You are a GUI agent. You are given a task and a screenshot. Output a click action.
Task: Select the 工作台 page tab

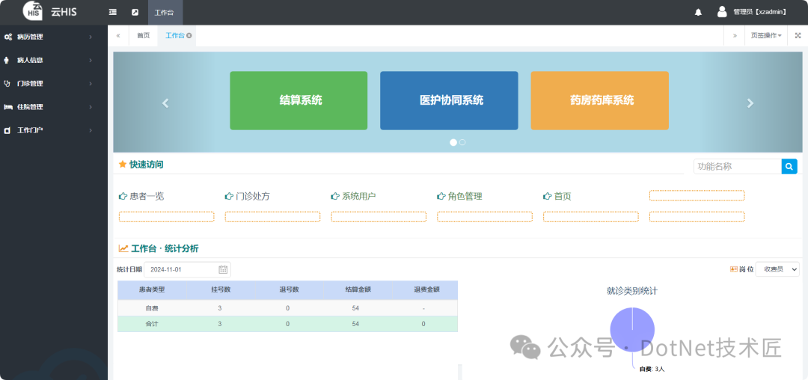[174, 35]
